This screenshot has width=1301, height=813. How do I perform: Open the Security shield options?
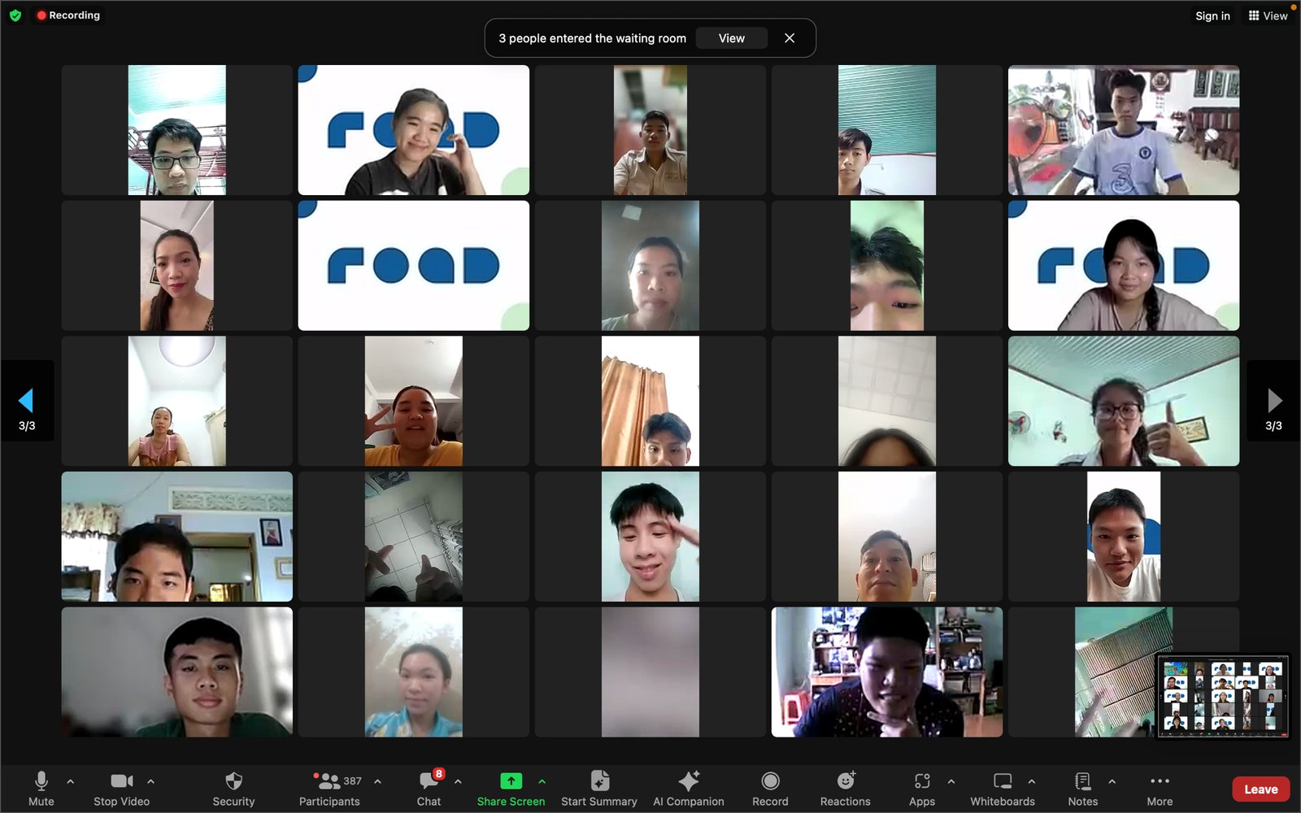[x=233, y=788]
